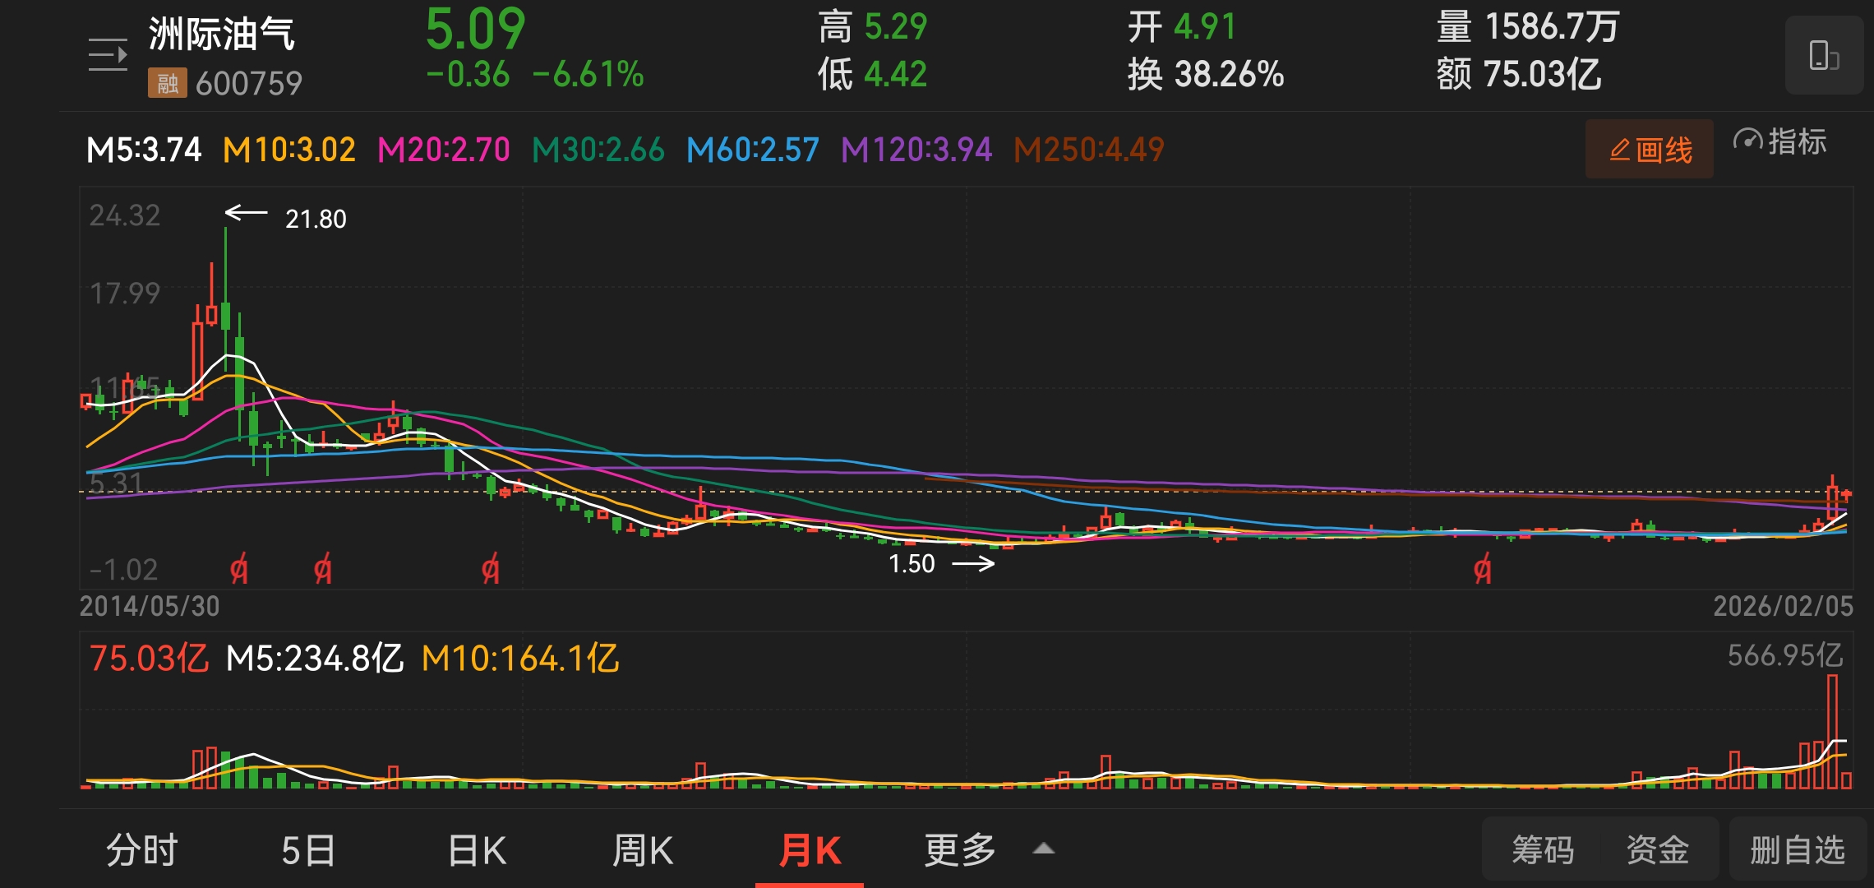Tap the third red dividend marker
The image size is (1874, 888).
pyautogui.click(x=490, y=568)
